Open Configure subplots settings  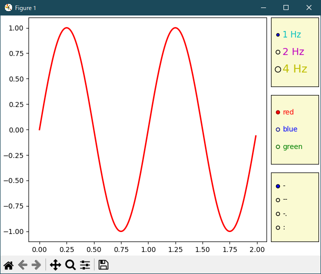(x=85, y=265)
